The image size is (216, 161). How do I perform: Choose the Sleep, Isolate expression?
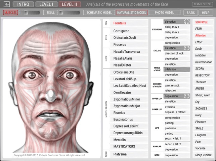click(x=203, y=155)
